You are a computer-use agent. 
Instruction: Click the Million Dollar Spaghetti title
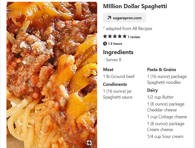coord(135,6)
